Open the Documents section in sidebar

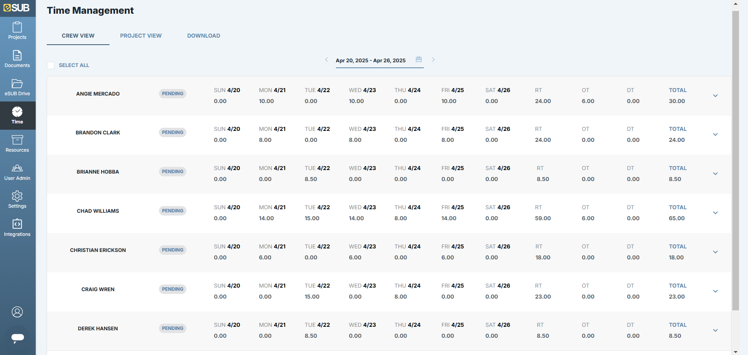(x=17, y=59)
